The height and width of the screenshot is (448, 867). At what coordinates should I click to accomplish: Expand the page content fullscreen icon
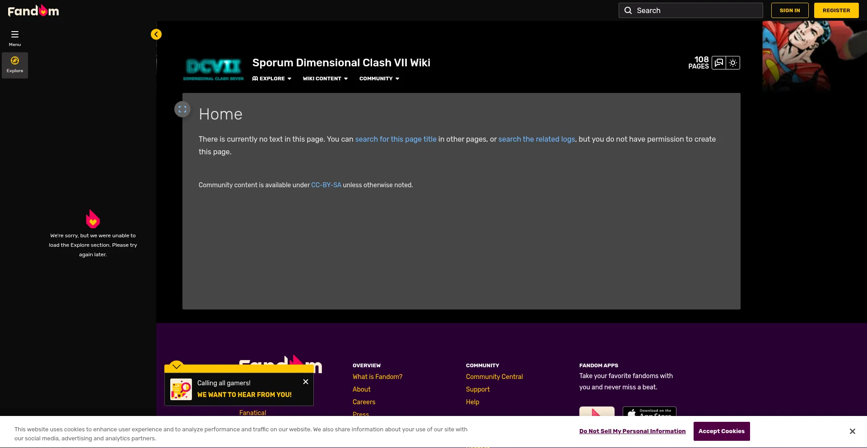point(182,109)
